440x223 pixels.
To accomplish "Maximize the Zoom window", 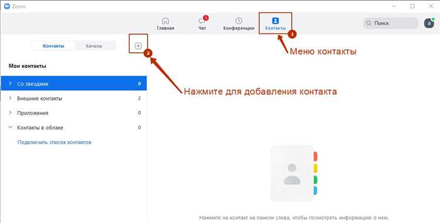I will click(x=412, y=6).
